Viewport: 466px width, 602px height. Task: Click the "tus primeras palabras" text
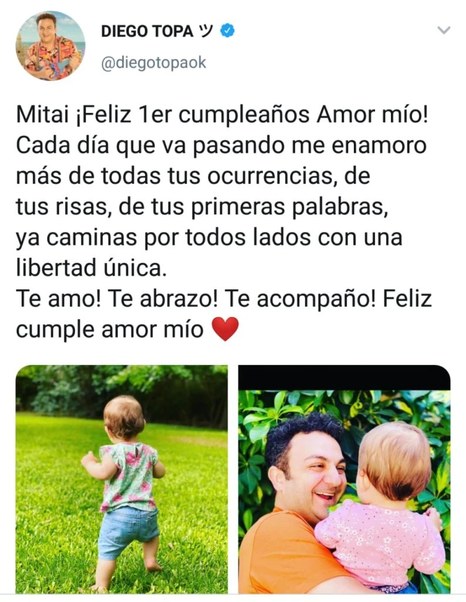coord(251,208)
